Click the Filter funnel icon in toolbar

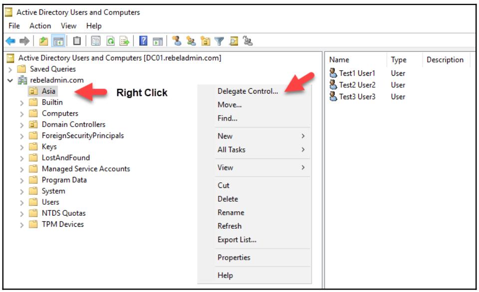pyautogui.click(x=221, y=42)
